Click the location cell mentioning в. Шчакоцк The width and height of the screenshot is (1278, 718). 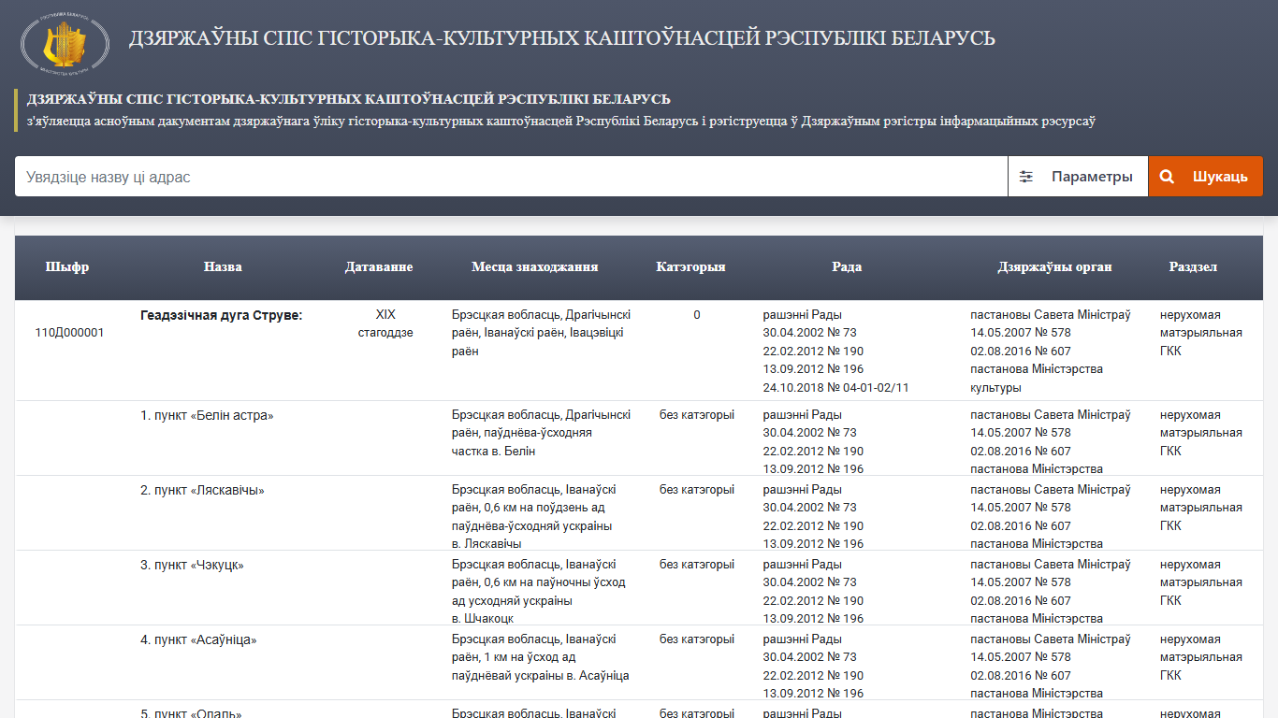[x=539, y=591]
